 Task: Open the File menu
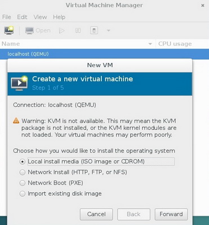[7, 17]
